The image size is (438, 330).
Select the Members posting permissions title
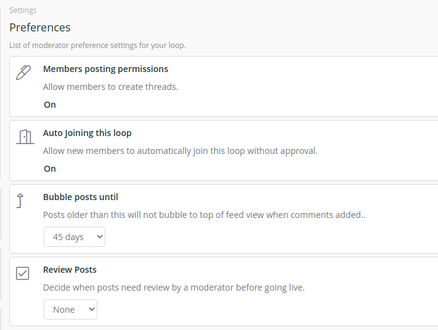105,69
